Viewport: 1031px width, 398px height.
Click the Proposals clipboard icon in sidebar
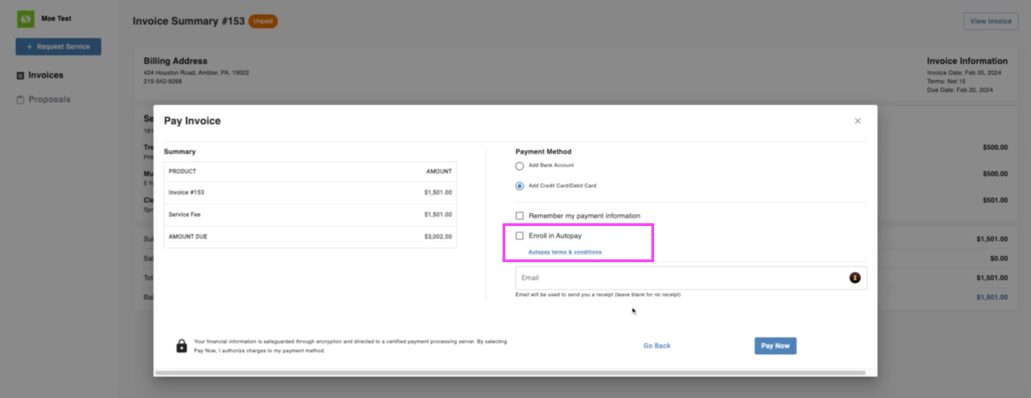point(20,100)
